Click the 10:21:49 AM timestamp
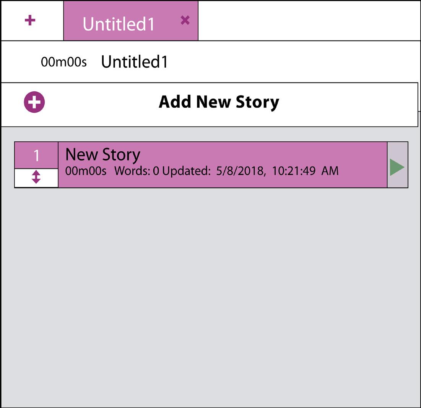The image size is (421, 408). (305, 171)
